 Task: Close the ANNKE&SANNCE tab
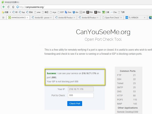point(27,17)
